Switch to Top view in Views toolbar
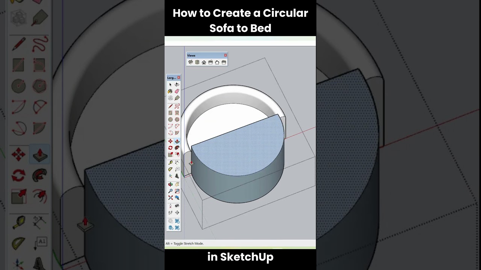Image resolution: width=481 pixels, height=270 pixels. (x=197, y=62)
